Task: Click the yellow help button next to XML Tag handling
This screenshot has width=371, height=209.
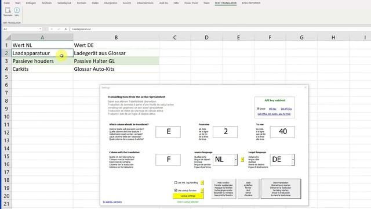Action: [x=202, y=183]
